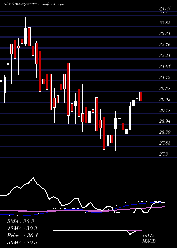This screenshot has height=248, width=177.
Task: Click the MACD inset box
Action: pos(97,230)
